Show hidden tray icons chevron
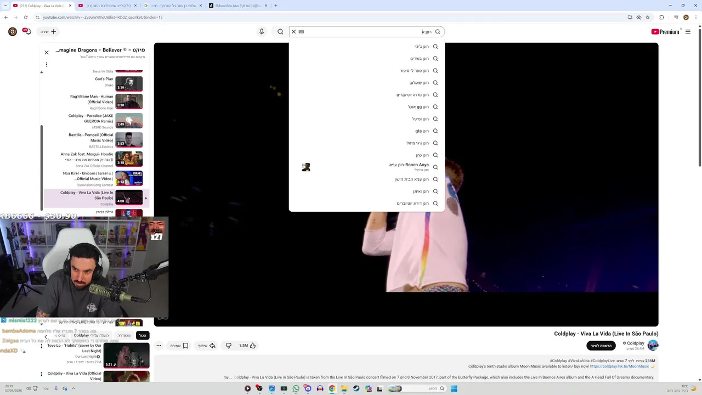Screen dimensions: 702x395 73,388
